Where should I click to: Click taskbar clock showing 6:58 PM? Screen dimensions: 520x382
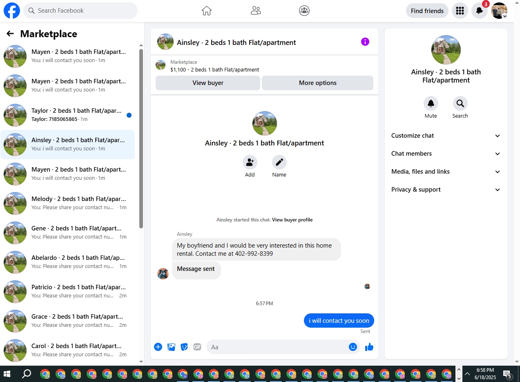click(485, 374)
